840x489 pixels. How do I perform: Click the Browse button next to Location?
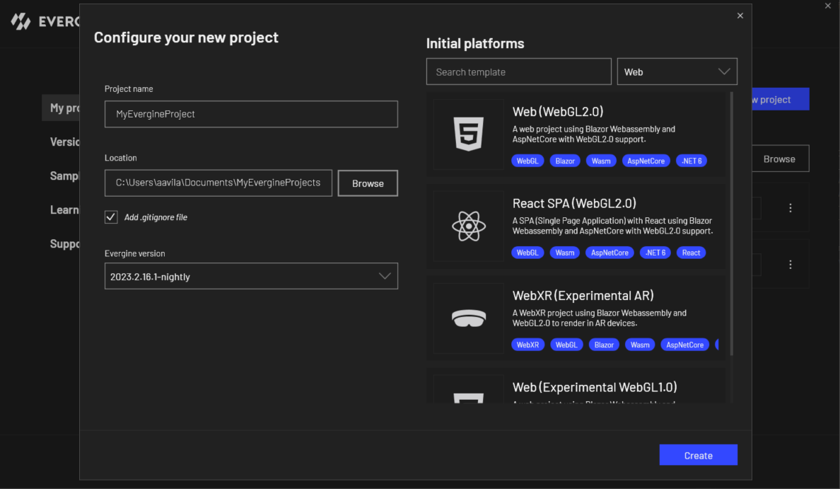click(x=368, y=183)
